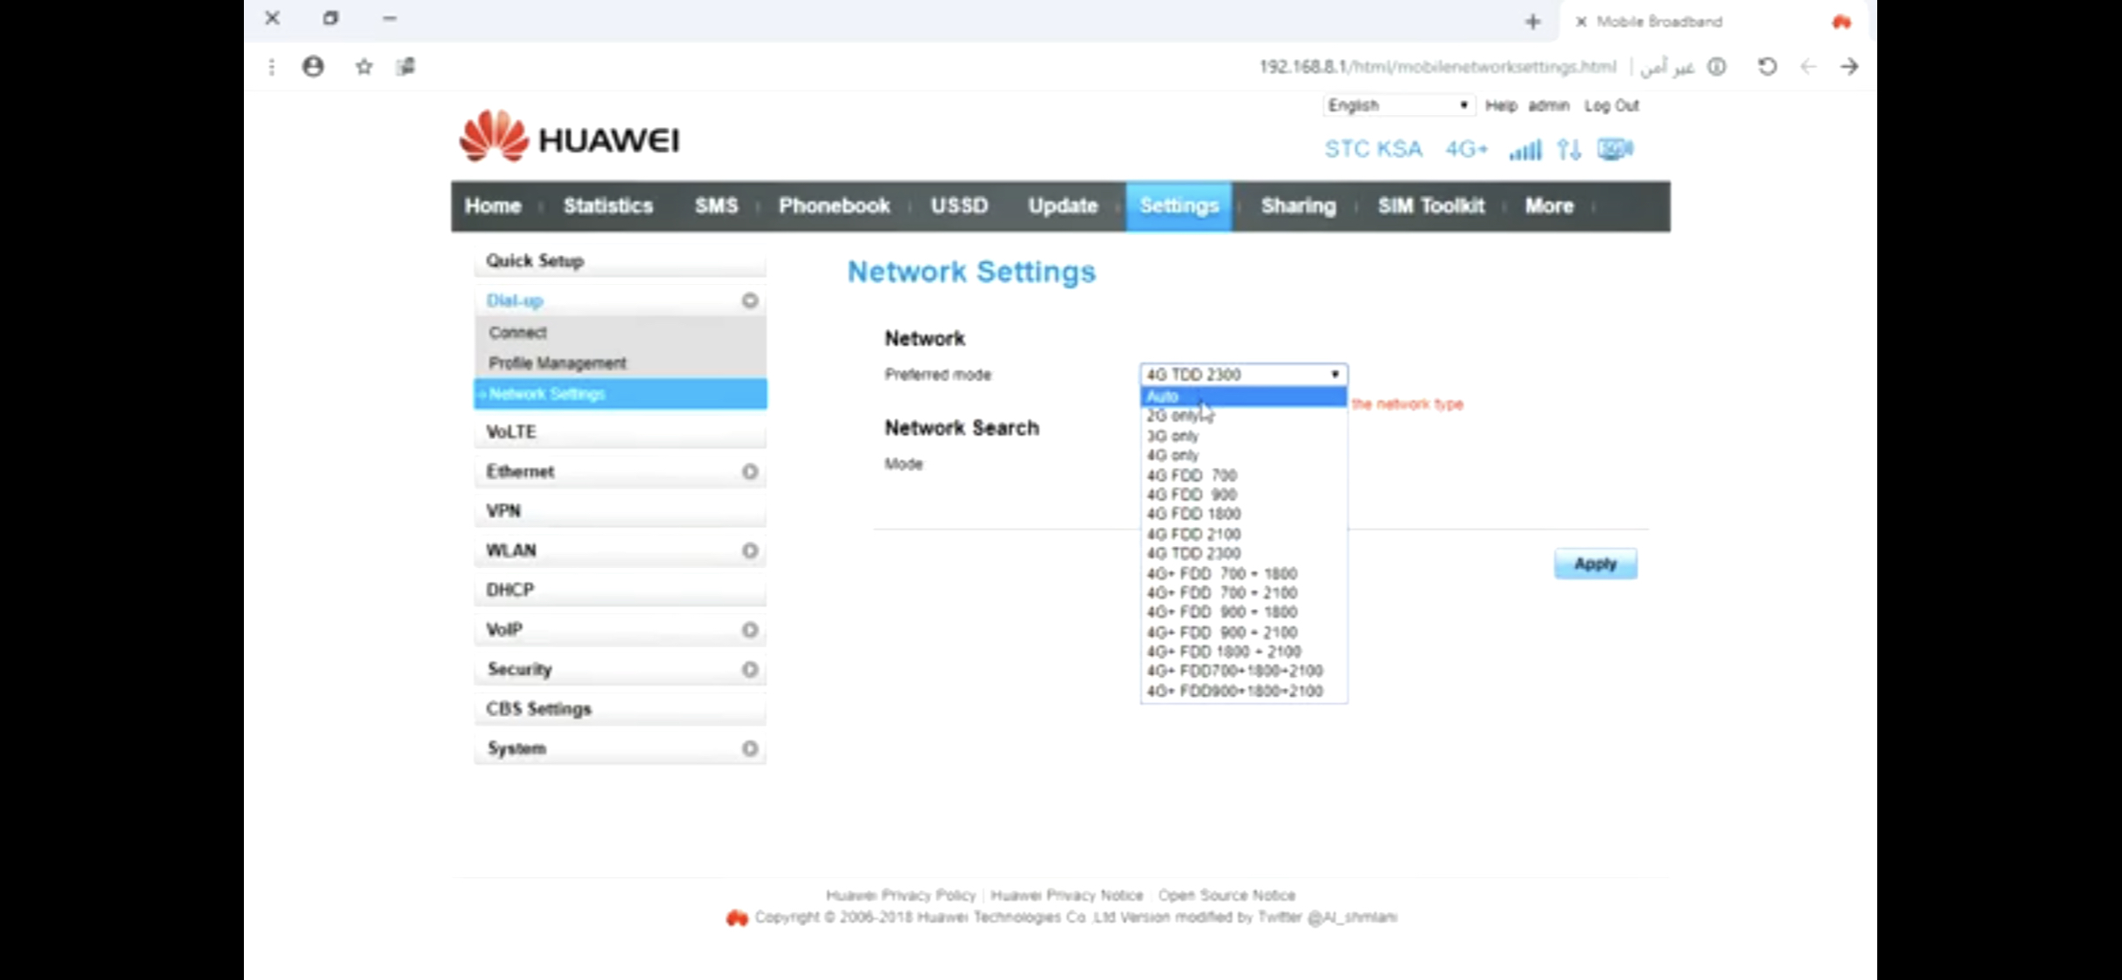Open the Phonebook tab

(x=834, y=206)
